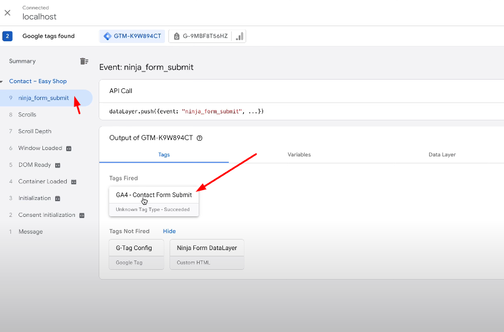Click the blue GTM diamond icon
504x332 pixels.
107,36
